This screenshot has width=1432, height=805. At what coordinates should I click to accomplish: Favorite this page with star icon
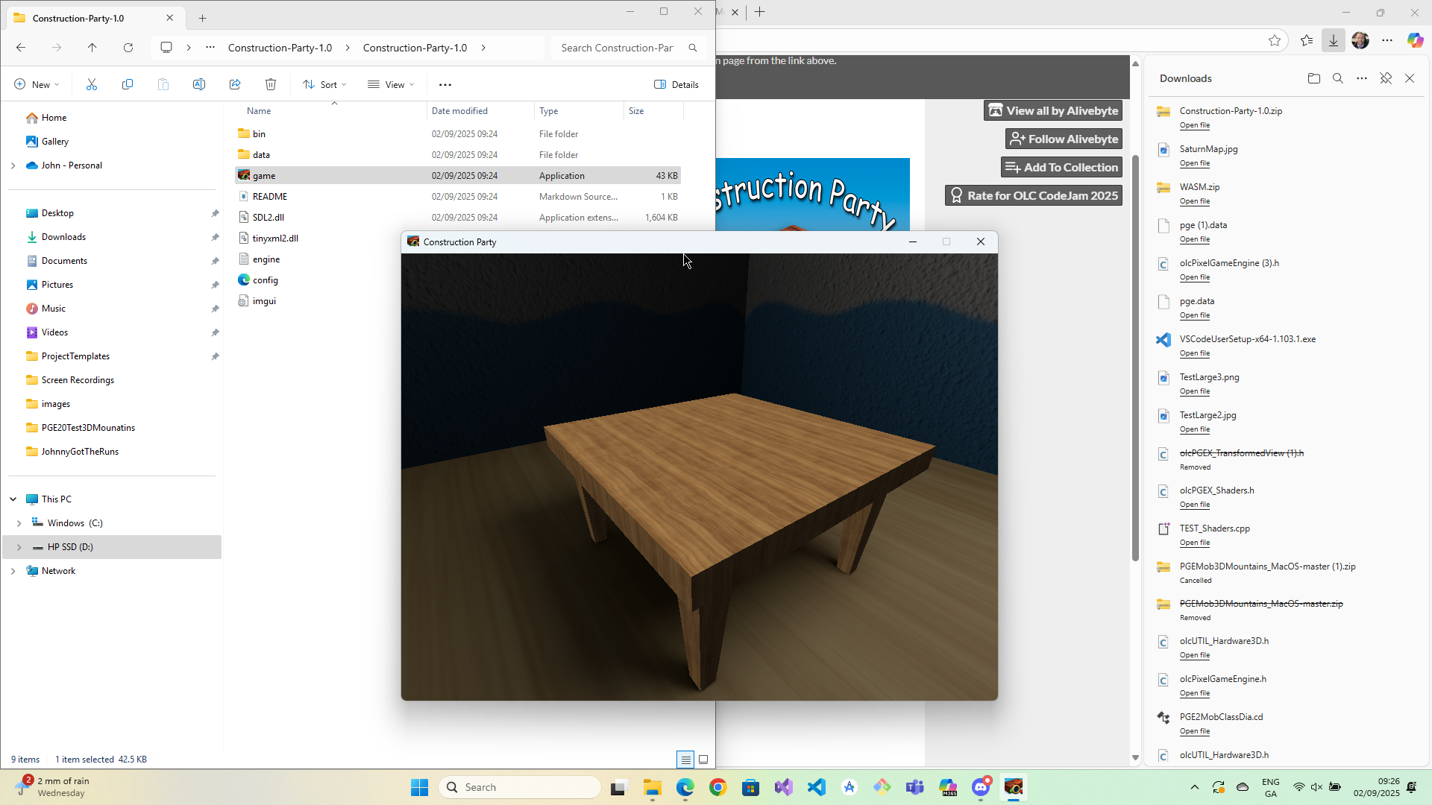tap(1275, 41)
